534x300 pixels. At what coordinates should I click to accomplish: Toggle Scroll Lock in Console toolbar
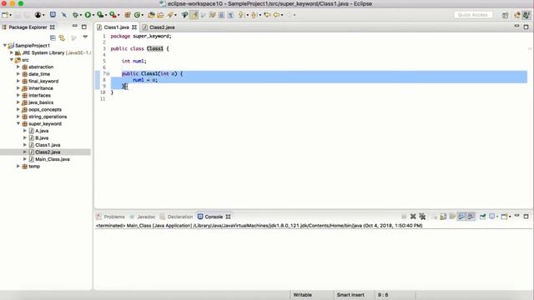click(443, 217)
